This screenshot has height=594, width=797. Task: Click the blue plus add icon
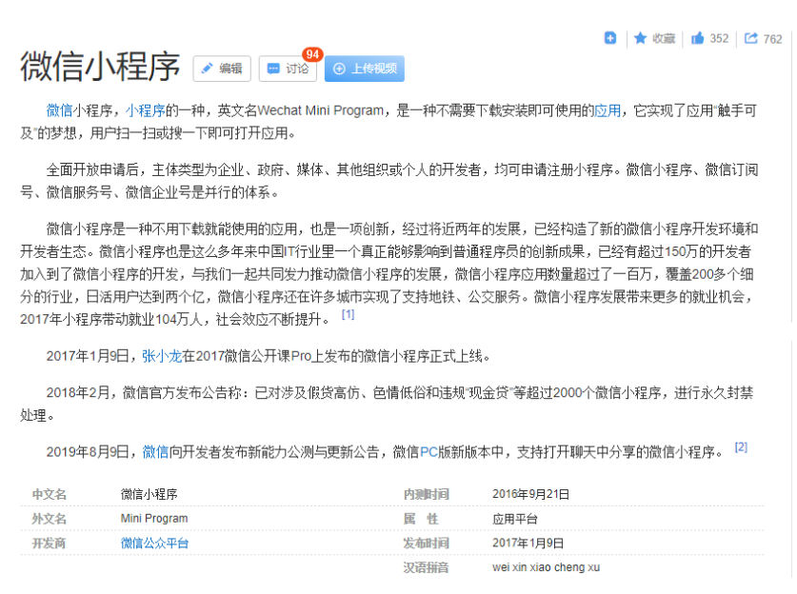click(x=610, y=38)
